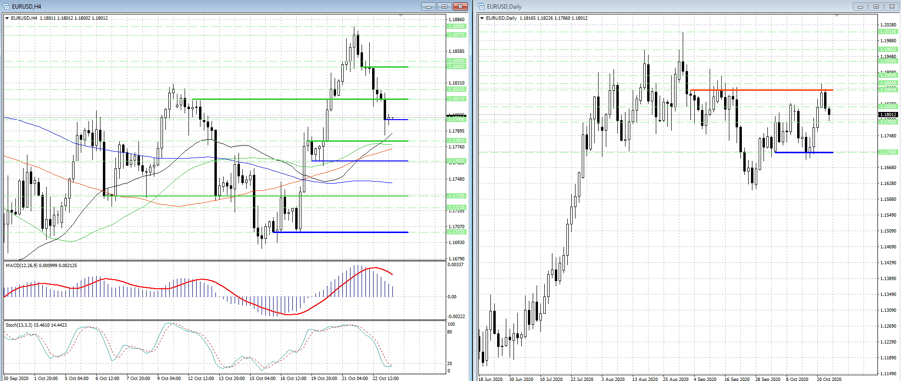Close the EURUSD,Daily chart window
This screenshot has height=381, width=901.
[892, 6]
